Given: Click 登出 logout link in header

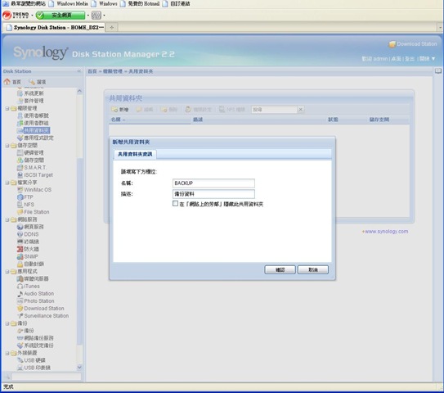Looking at the screenshot, I should (410, 59).
